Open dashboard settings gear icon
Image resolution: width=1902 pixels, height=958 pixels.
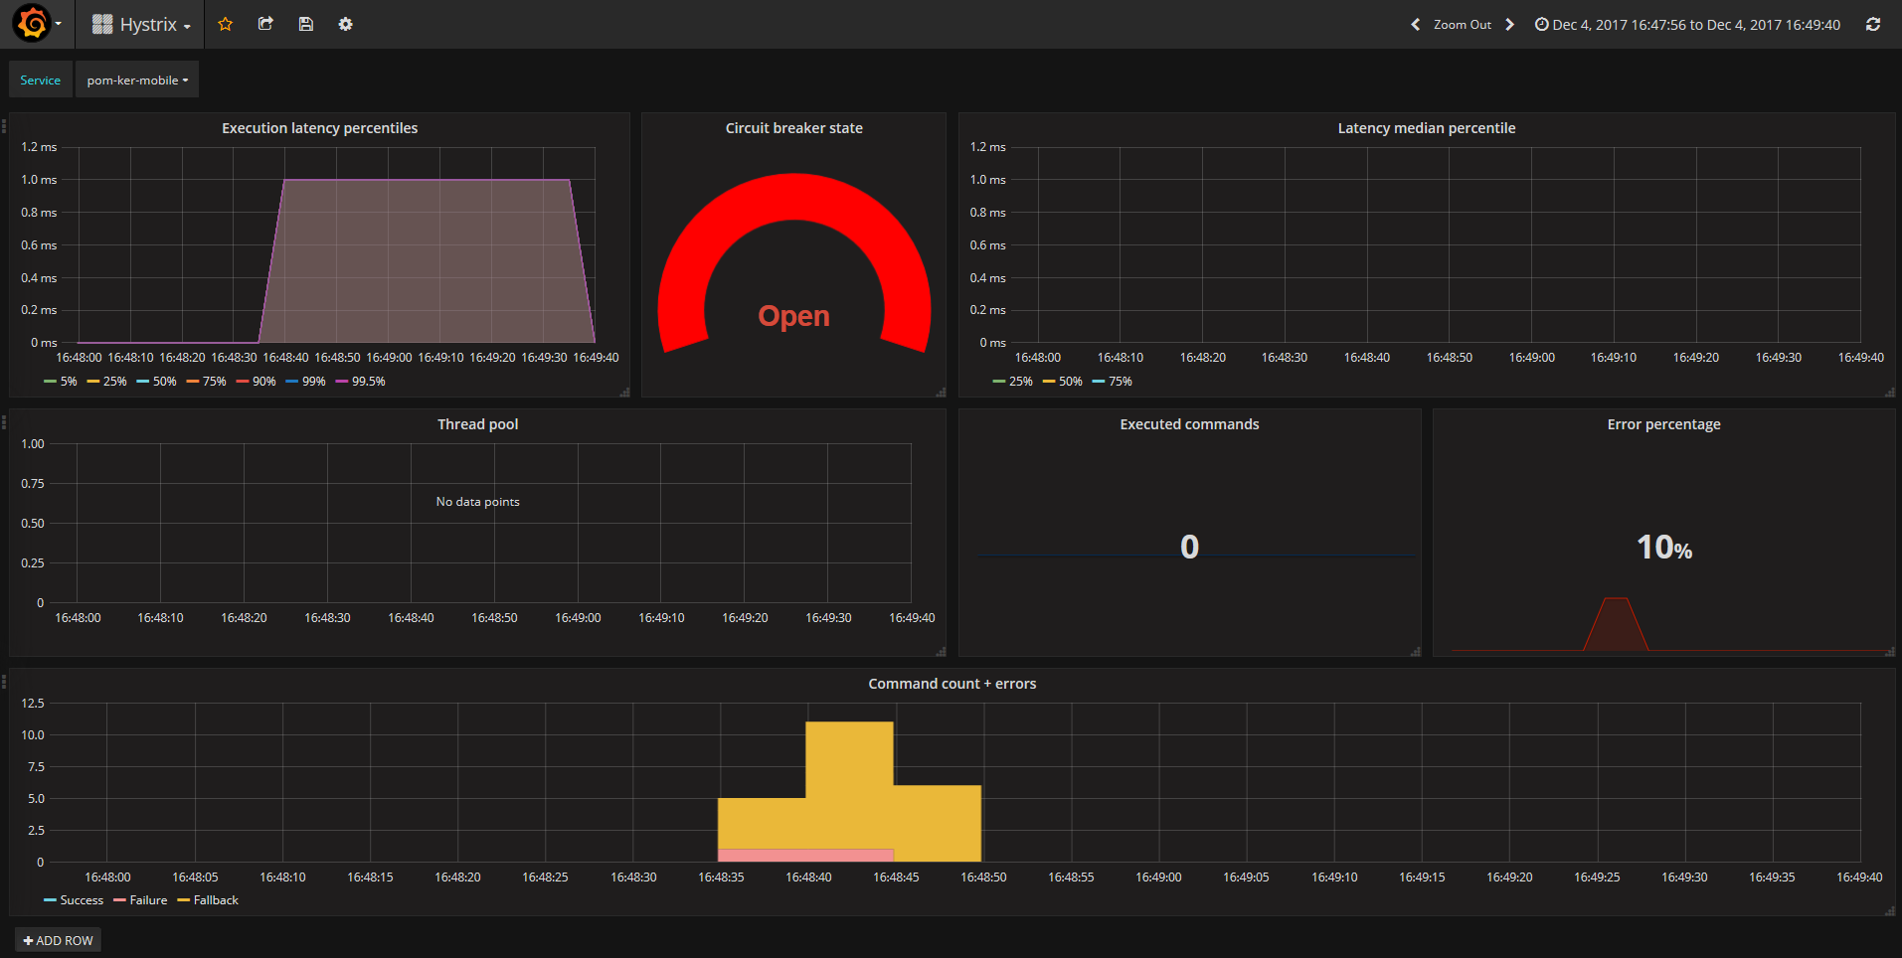[x=345, y=24]
